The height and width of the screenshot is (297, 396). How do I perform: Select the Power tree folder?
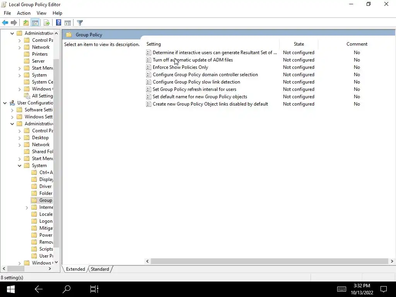pyautogui.click(x=46, y=235)
